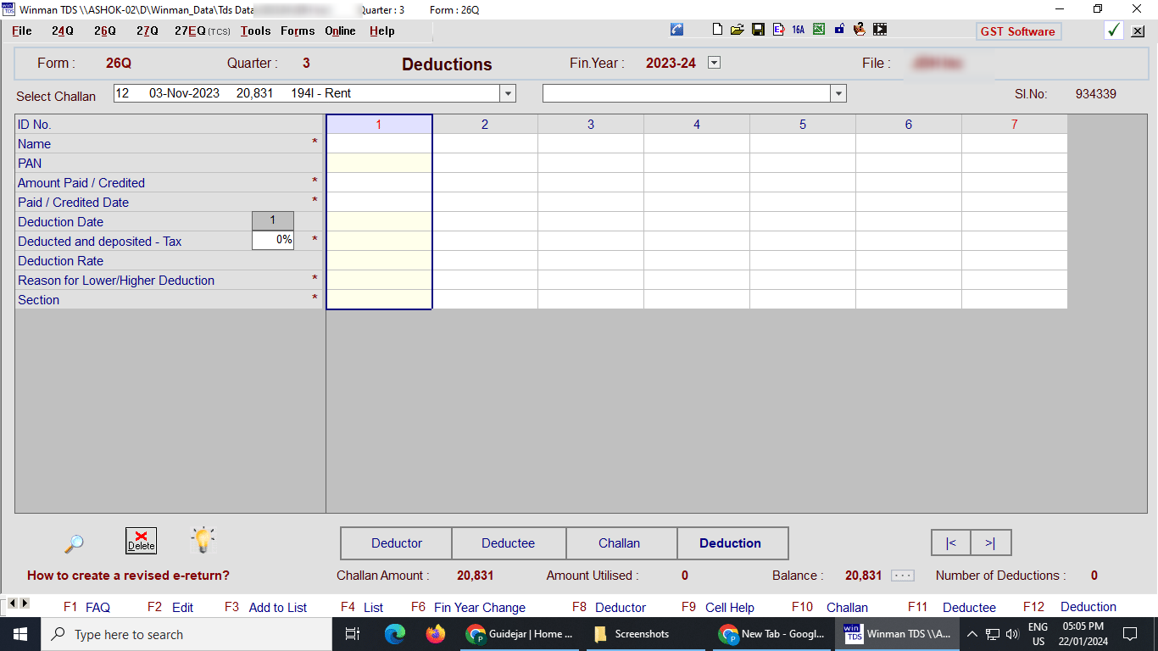
Task: Open the demo video icon
Action: pyautogui.click(x=879, y=29)
